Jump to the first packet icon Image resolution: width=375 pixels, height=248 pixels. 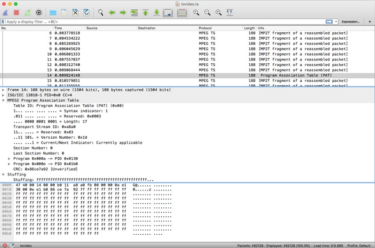tap(145, 13)
